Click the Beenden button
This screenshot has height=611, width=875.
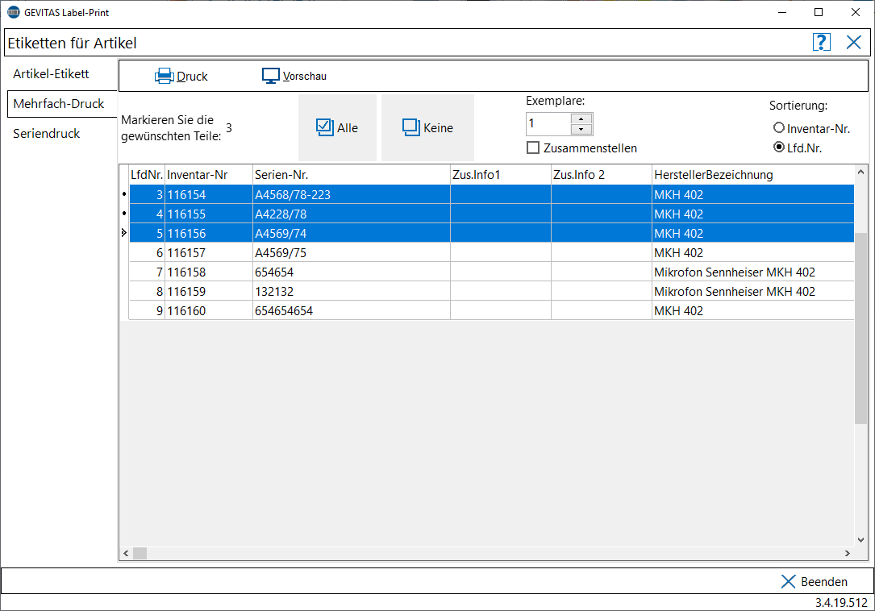tap(815, 581)
